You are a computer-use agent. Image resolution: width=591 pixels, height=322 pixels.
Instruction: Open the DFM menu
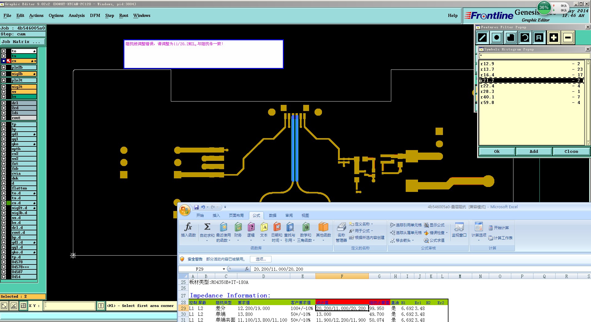pyautogui.click(x=95, y=15)
